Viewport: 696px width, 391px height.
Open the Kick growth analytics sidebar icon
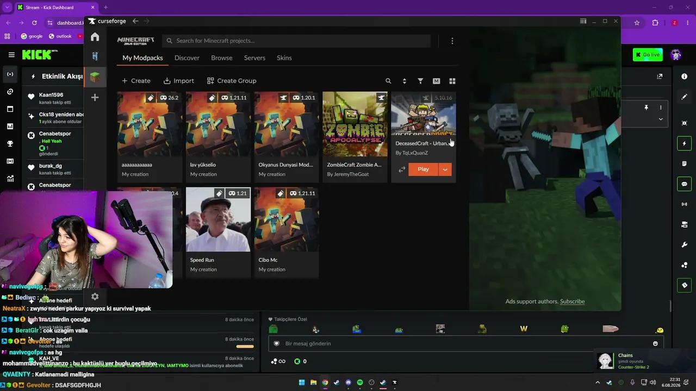click(10, 179)
